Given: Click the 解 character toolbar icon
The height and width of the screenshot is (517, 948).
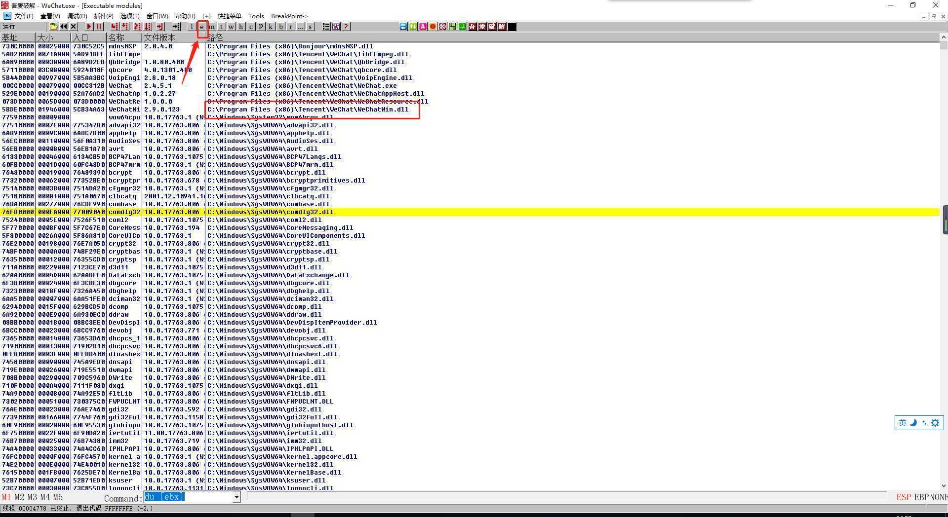Looking at the screenshot, I should (502, 27).
